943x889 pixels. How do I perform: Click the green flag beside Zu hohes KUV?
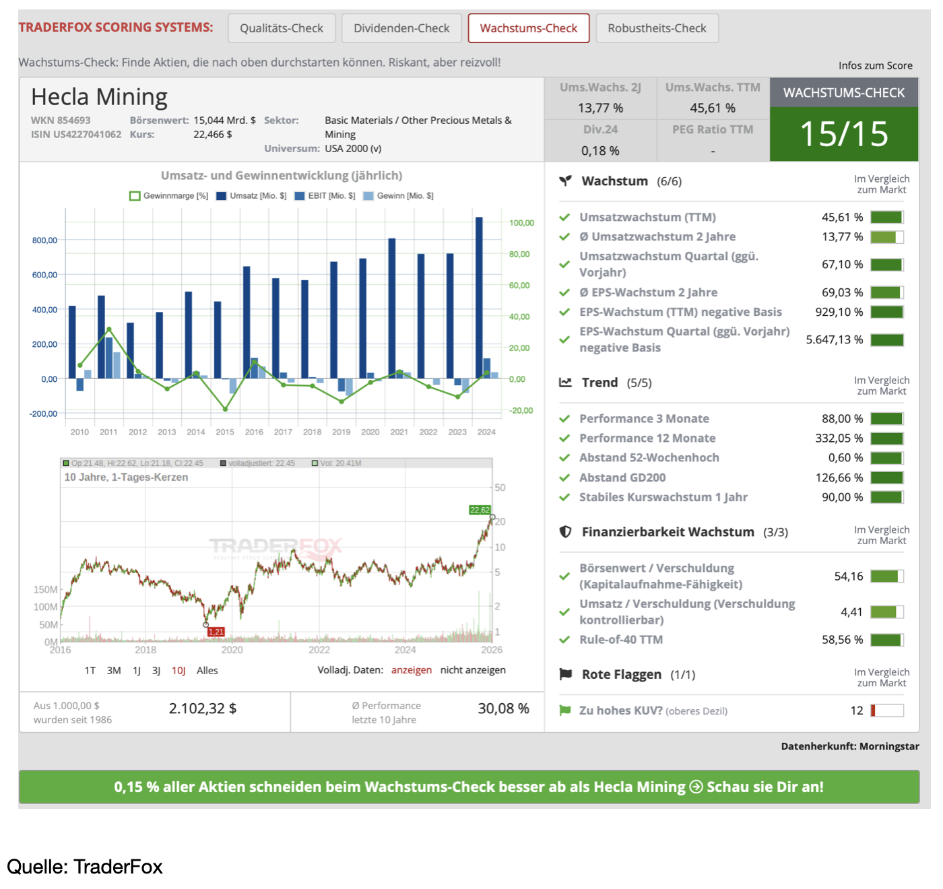(x=564, y=711)
